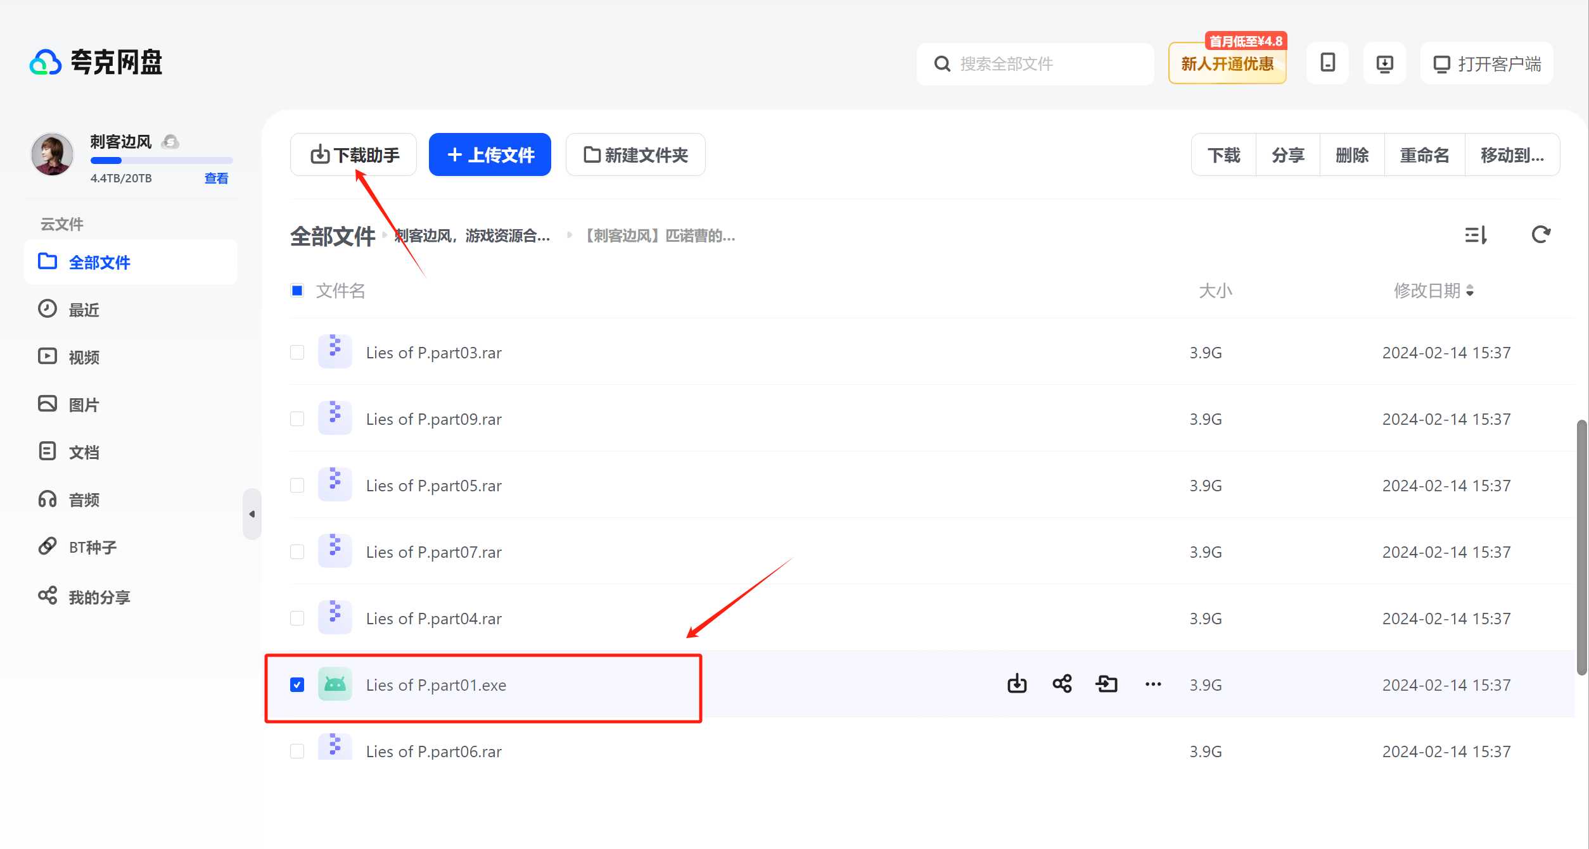Check the box for Lies of P.part03.rar

tap(297, 352)
